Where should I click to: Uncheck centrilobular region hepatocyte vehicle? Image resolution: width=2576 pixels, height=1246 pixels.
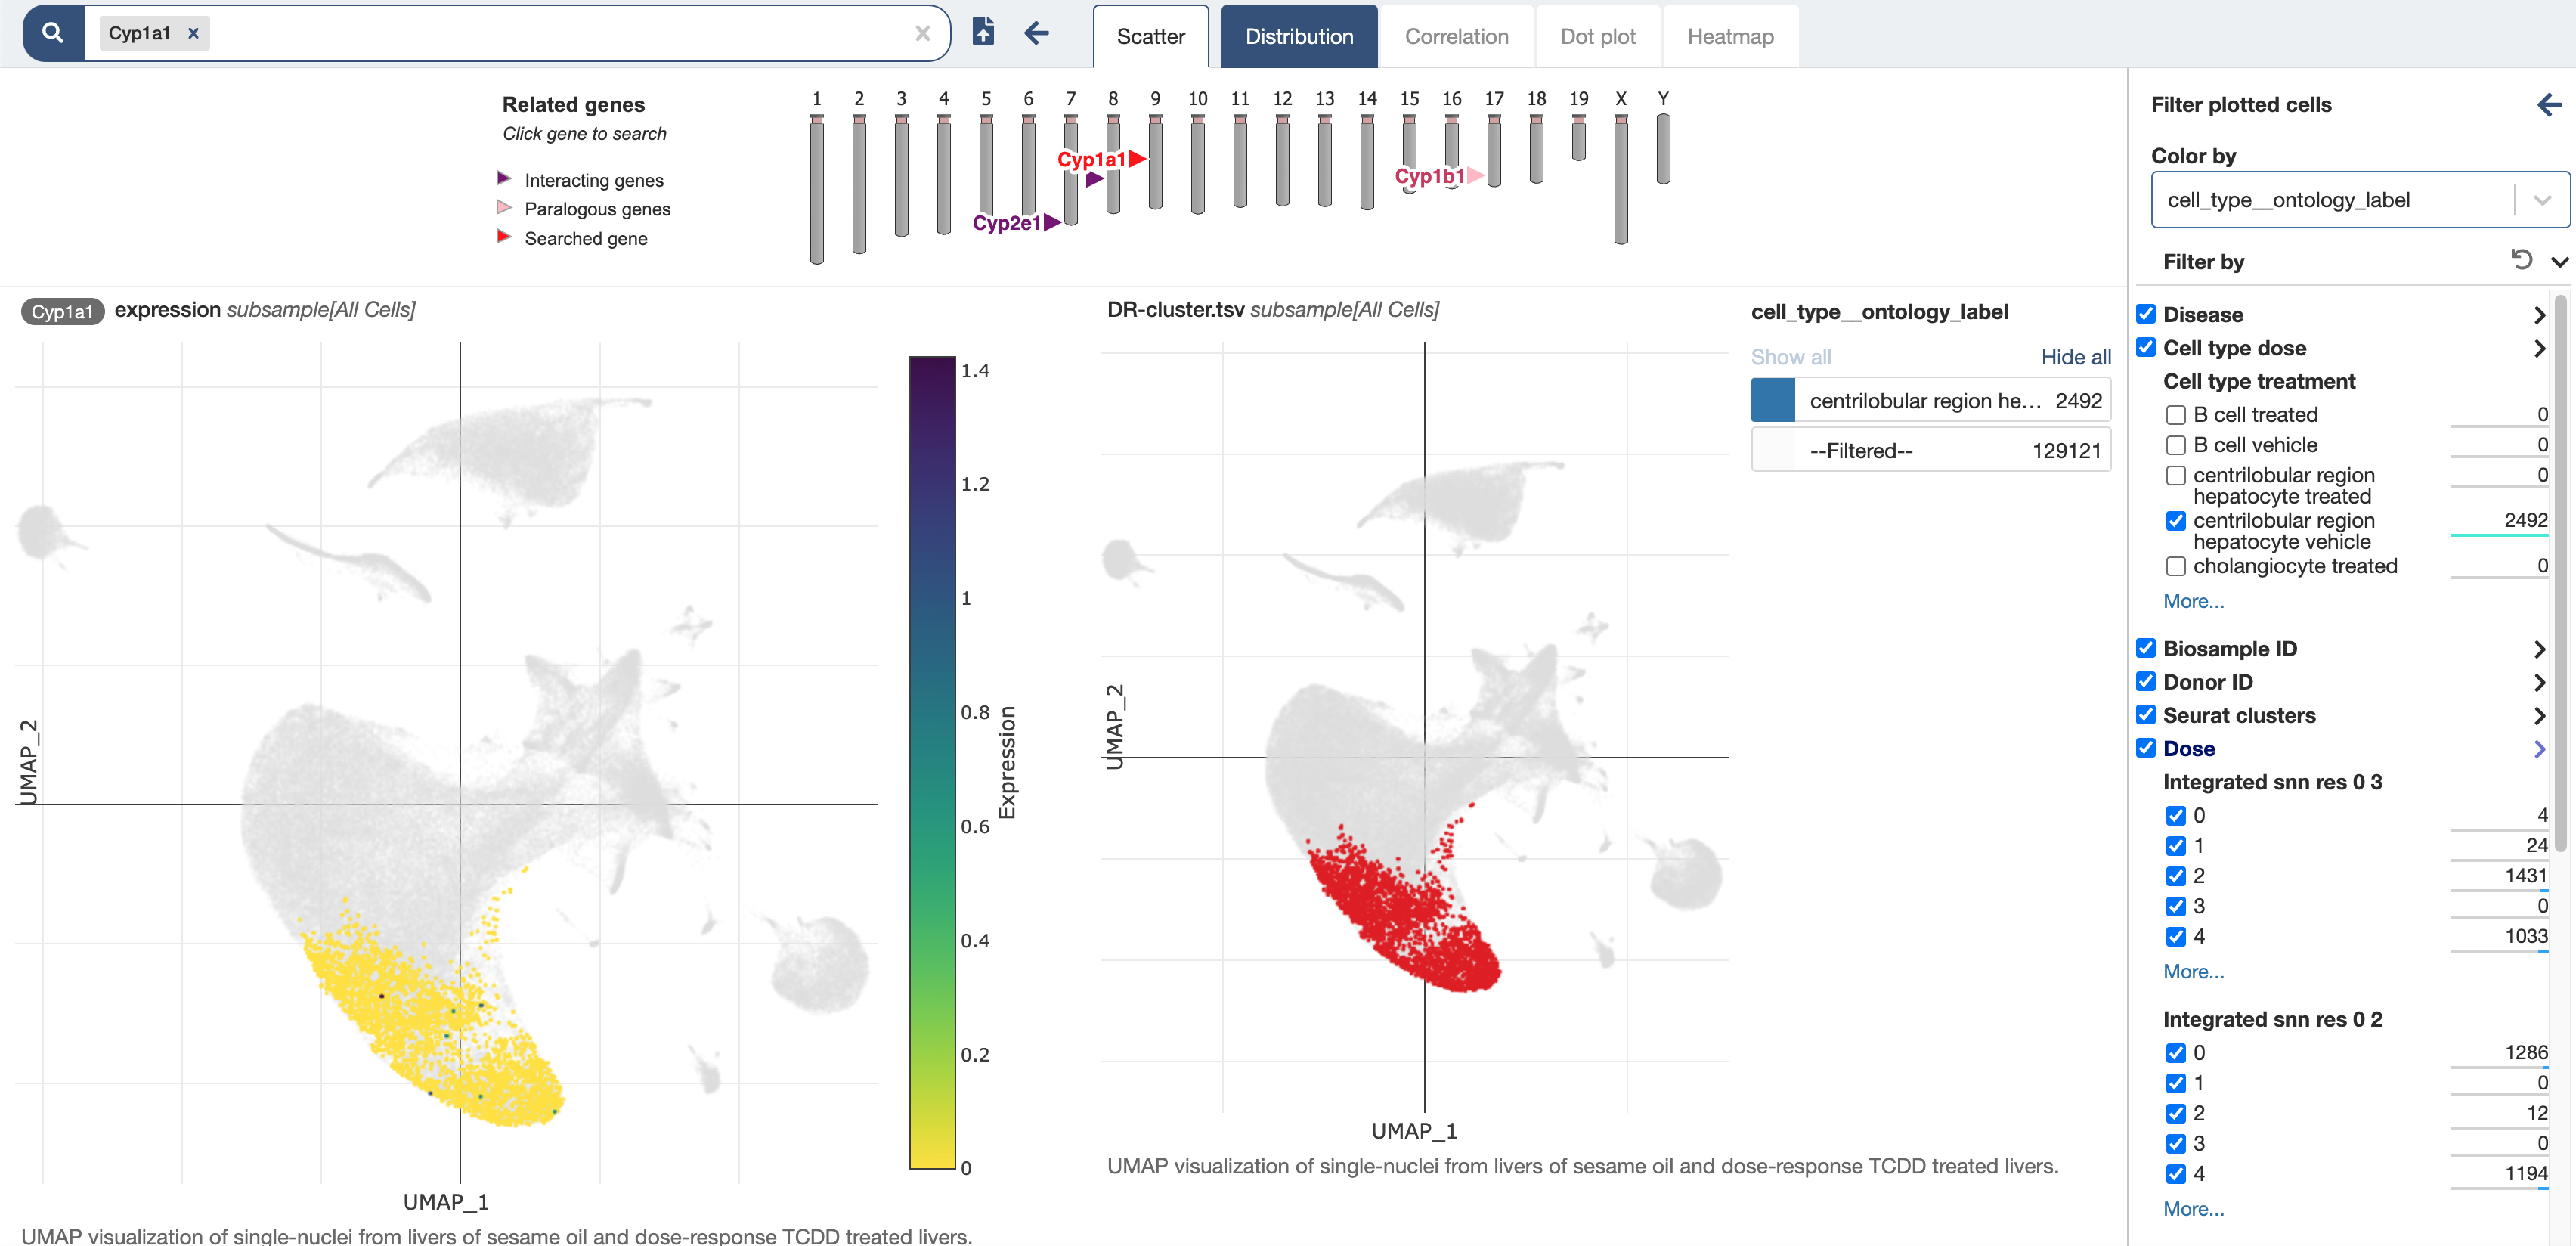[2175, 521]
